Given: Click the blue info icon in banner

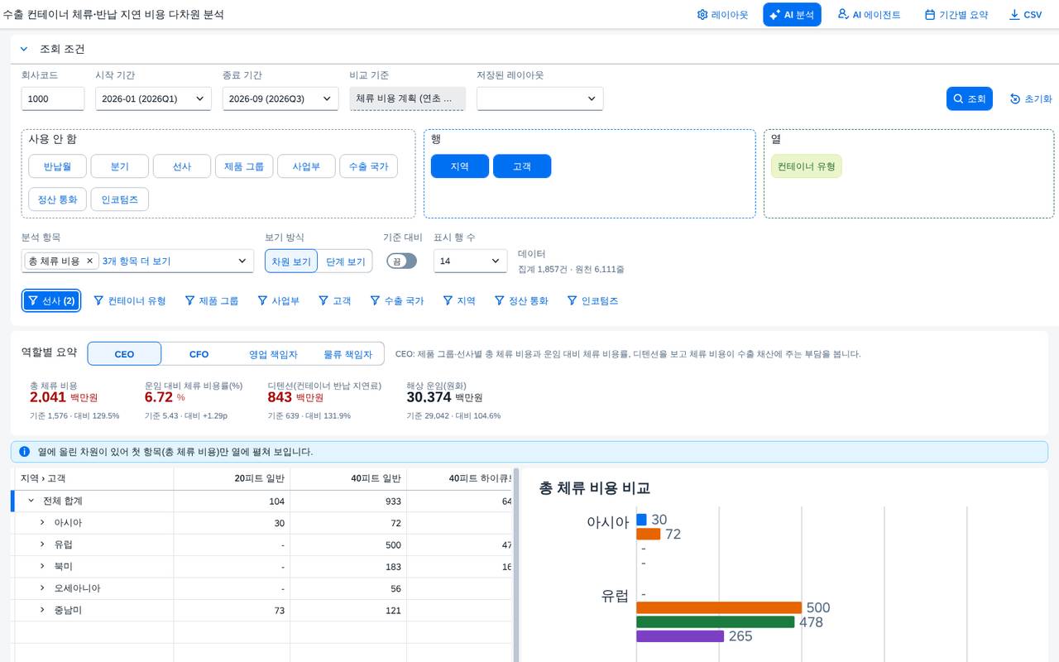Looking at the screenshot, I should (x=24, y=452).
